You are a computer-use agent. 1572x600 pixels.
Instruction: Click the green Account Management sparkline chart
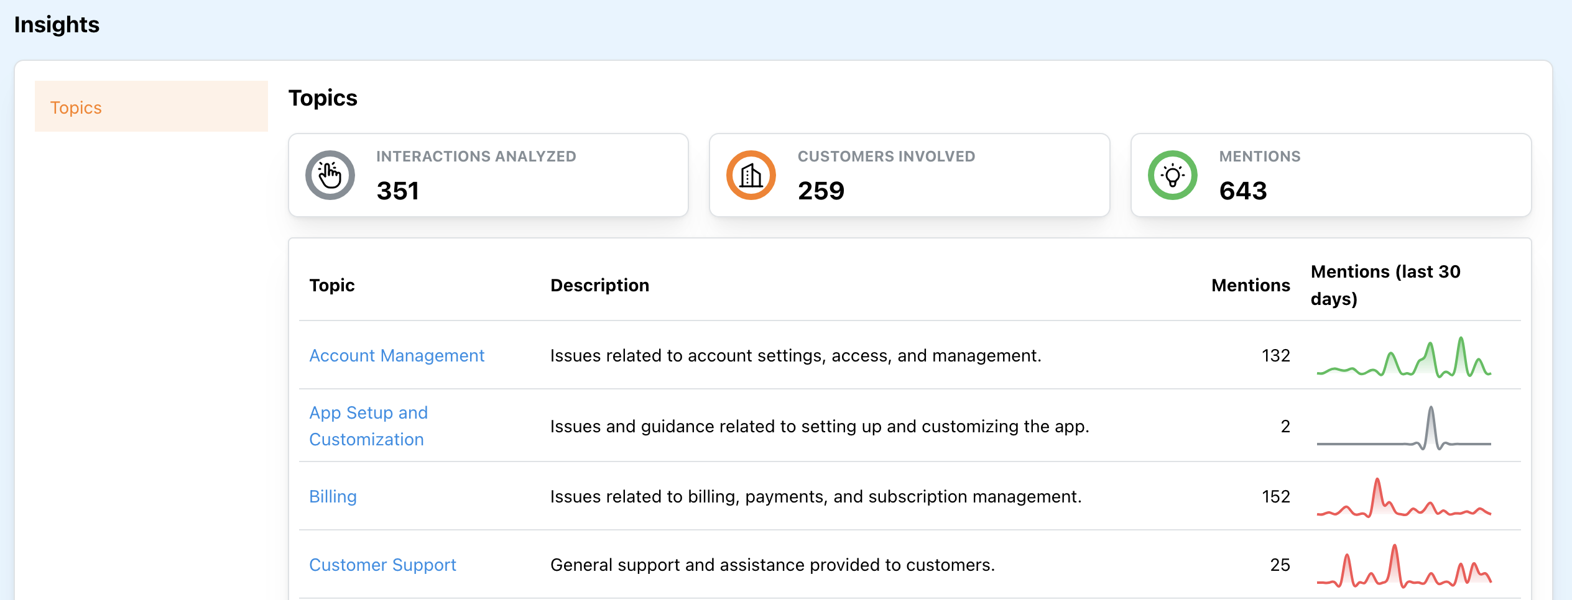coord(1403,358)
